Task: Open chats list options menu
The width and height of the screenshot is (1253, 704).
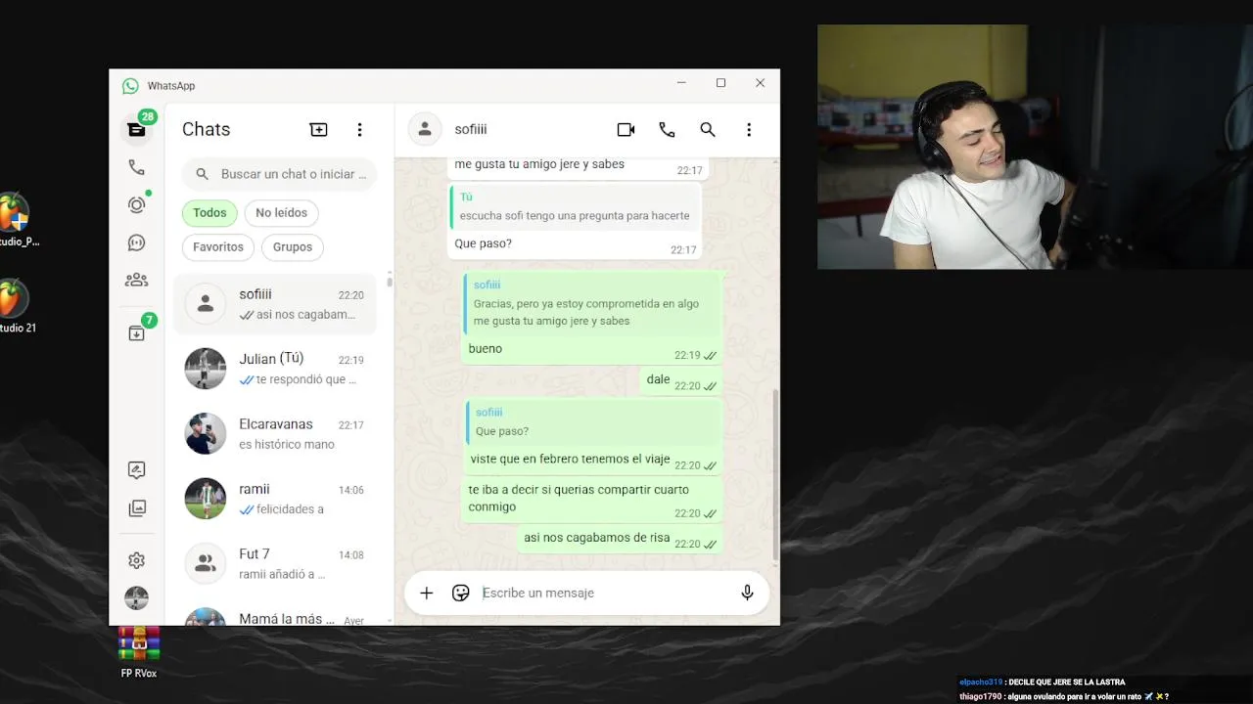Action: pyautogui.click(x=359, y=129)
